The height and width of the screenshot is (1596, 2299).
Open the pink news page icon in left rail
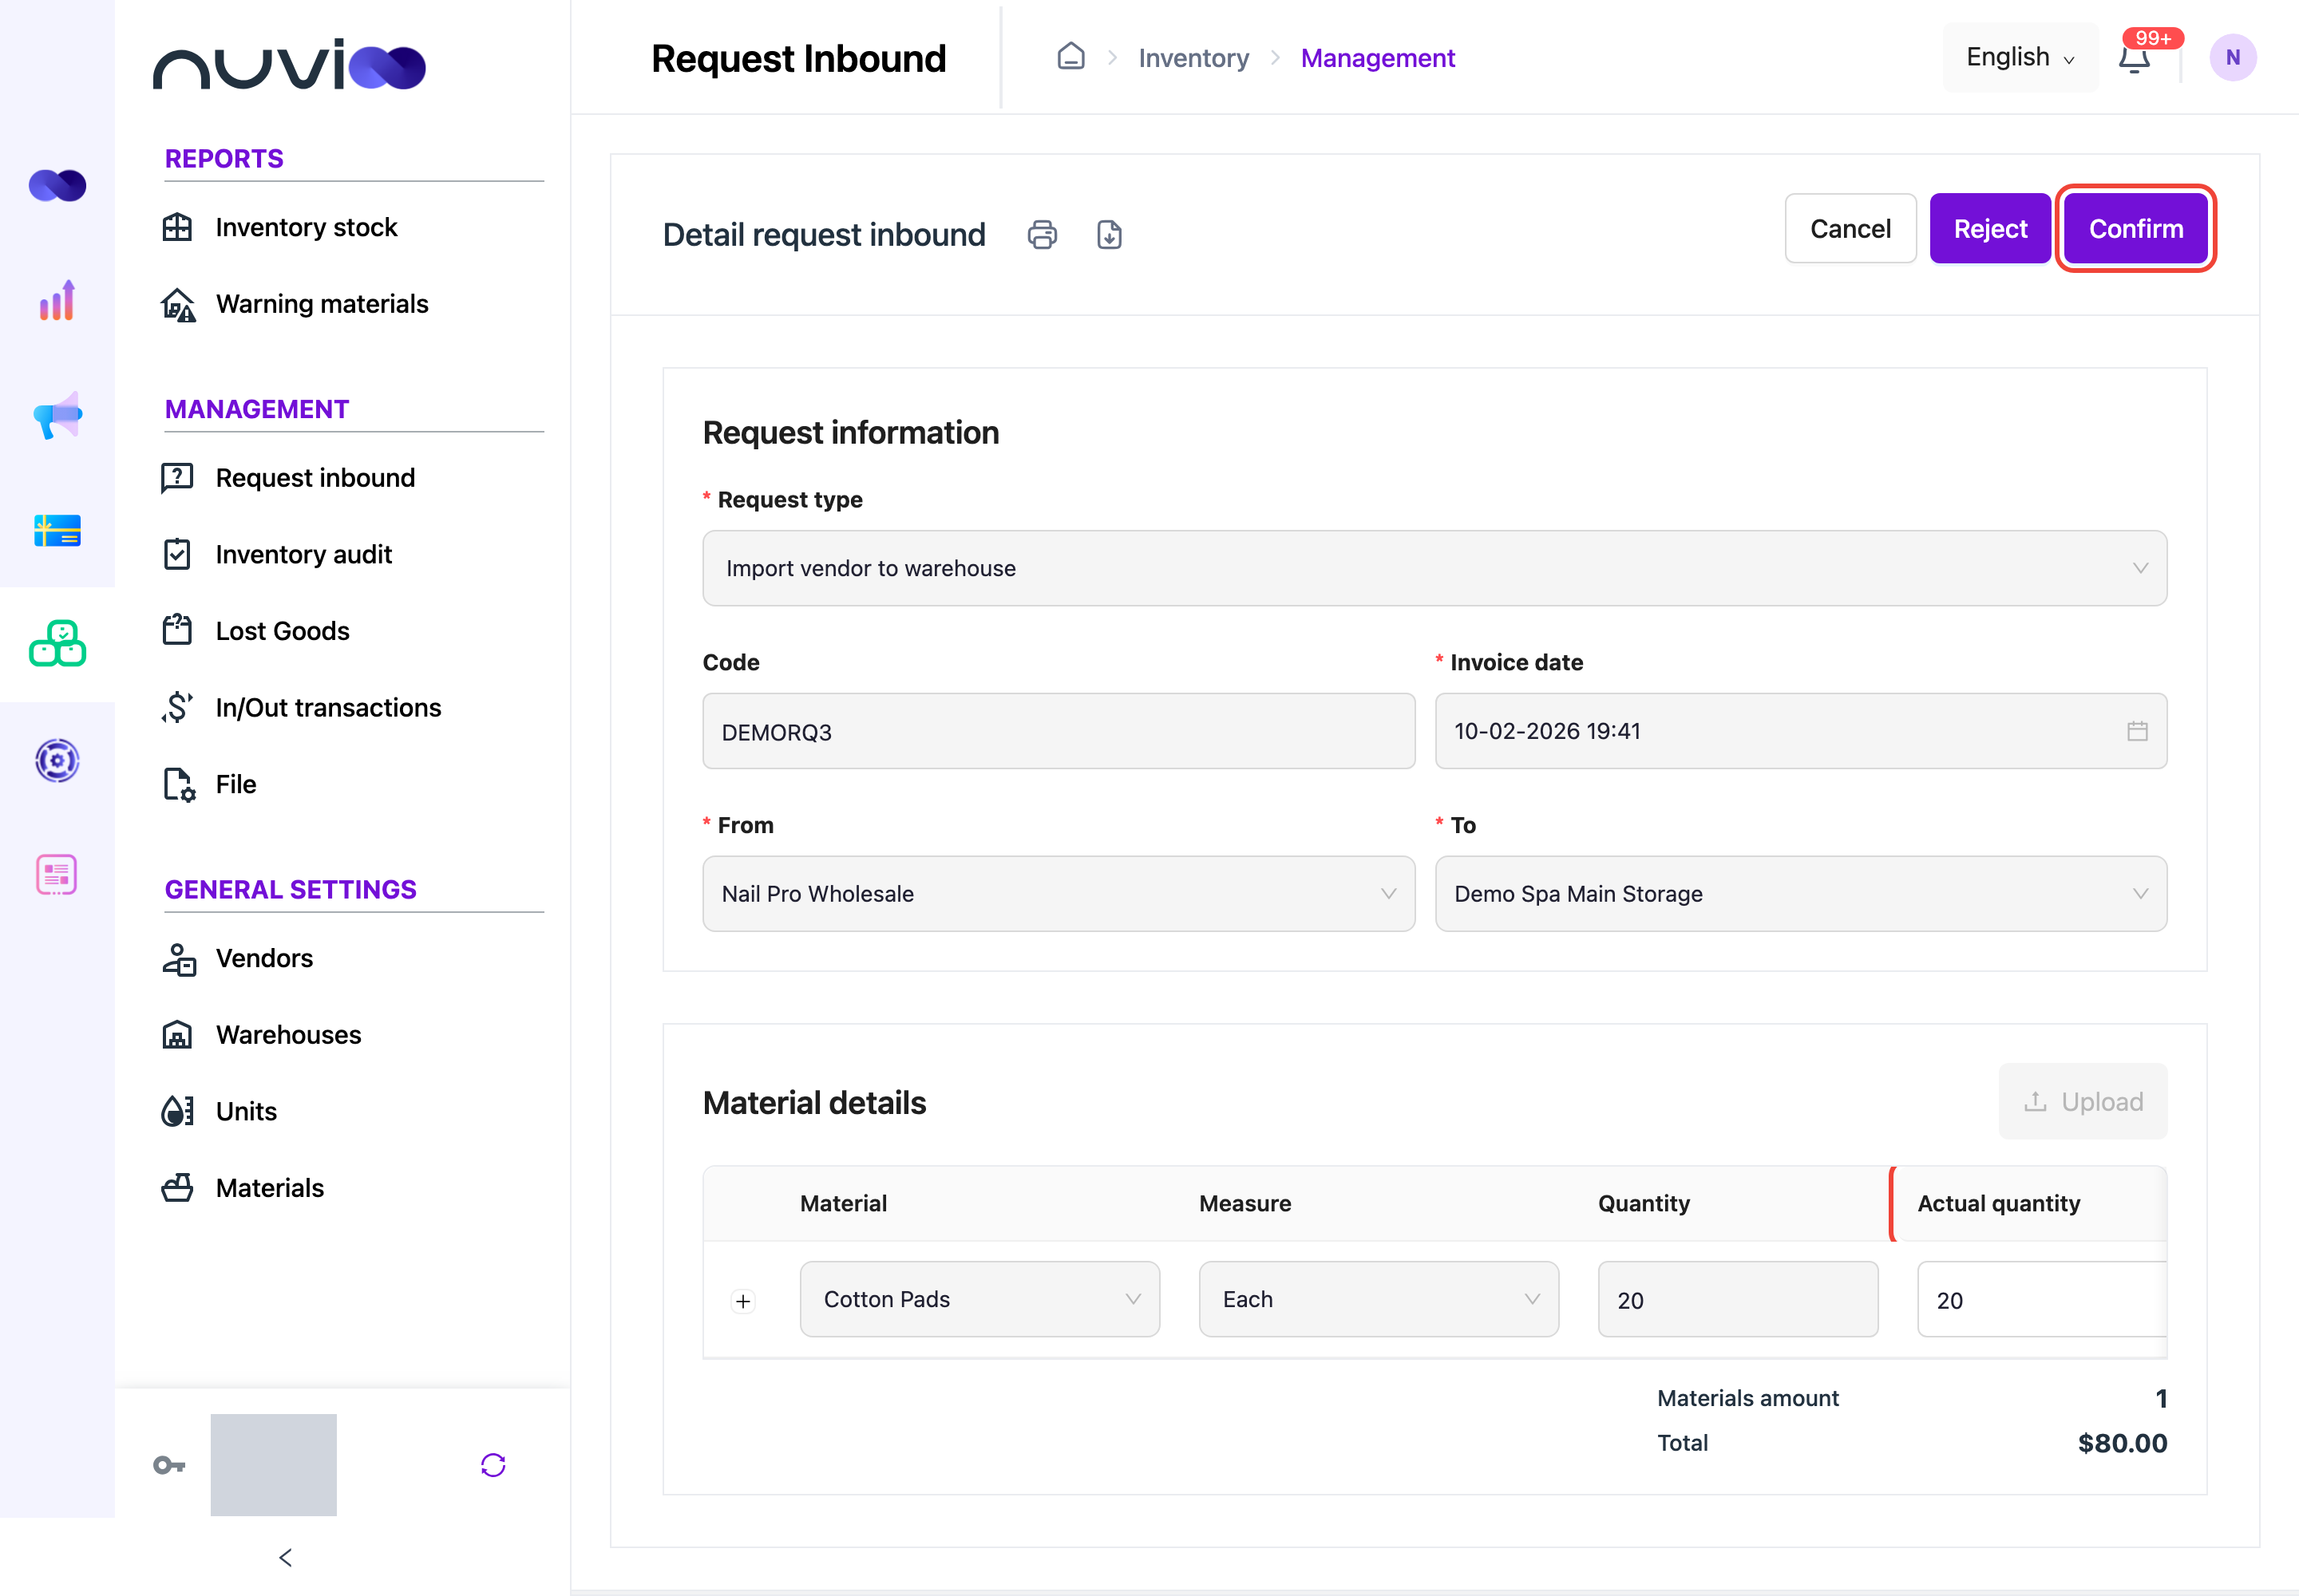click(x=57, y=875)
